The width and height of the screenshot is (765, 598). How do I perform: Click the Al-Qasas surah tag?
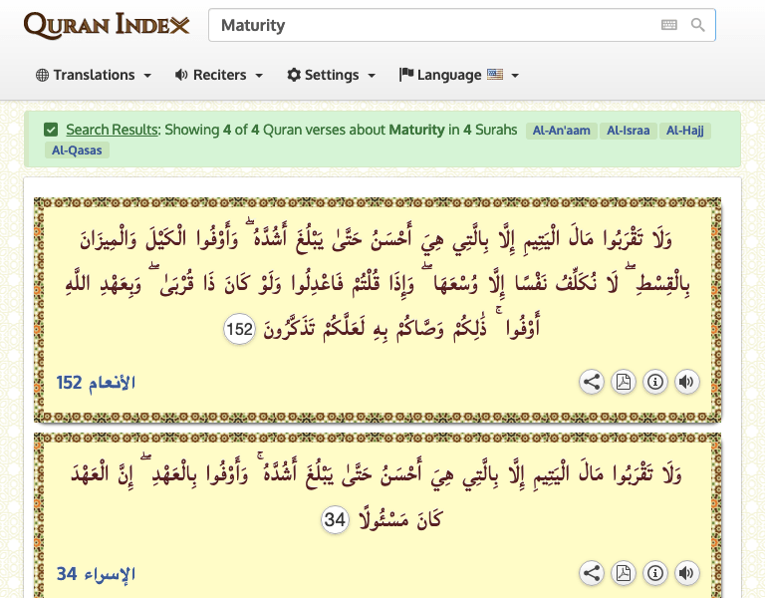77,150
